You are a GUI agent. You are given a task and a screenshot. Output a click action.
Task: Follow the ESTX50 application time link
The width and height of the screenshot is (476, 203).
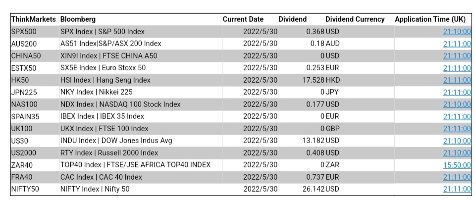[457, 68]
